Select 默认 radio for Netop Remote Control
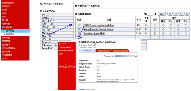This screenshot has width=191, height=91. tap(186, 30)
